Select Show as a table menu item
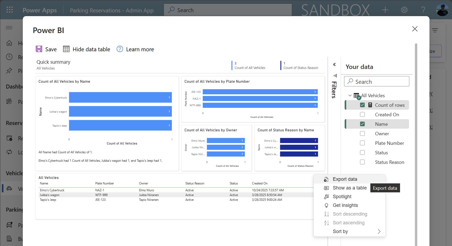The image size is (452, 246). click(x=349, y=188)
